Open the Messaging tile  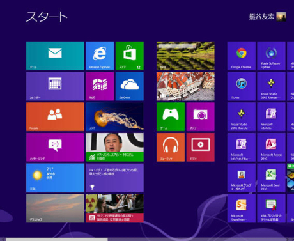[x=55, y=147]
